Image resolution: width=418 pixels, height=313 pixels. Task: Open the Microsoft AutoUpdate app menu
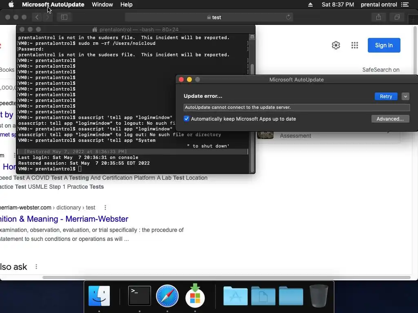coord(53,4)
